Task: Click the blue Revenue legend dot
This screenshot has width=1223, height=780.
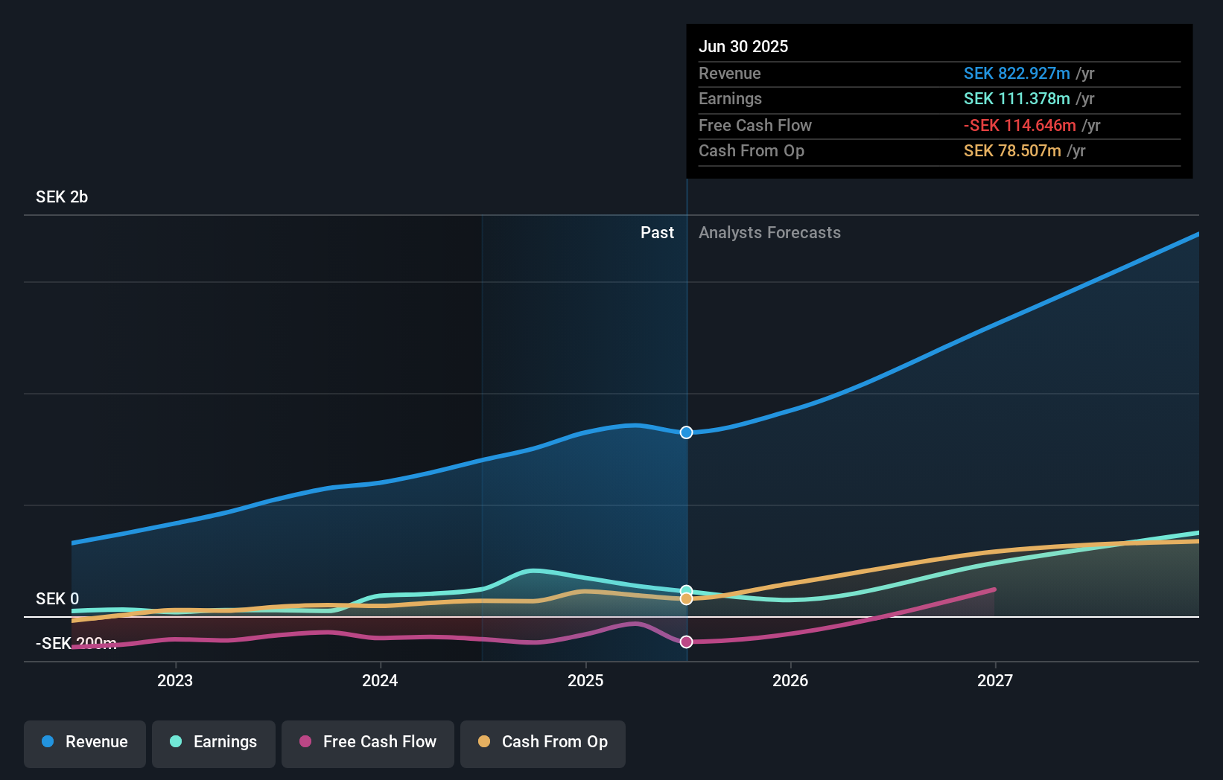Action: (x=47, y=741)
